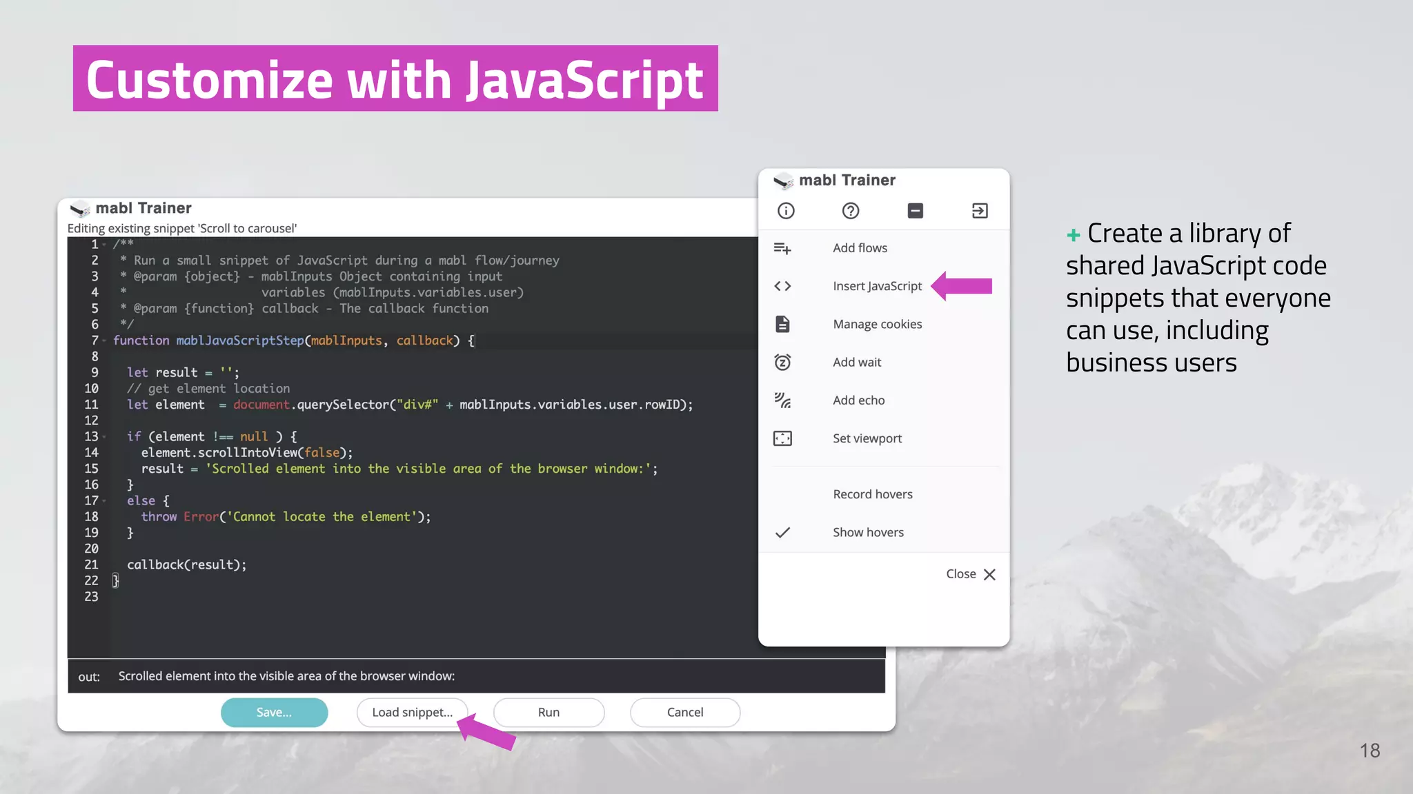
Task: Click 'throw Error' code on line 18
Action: point(286,517)
